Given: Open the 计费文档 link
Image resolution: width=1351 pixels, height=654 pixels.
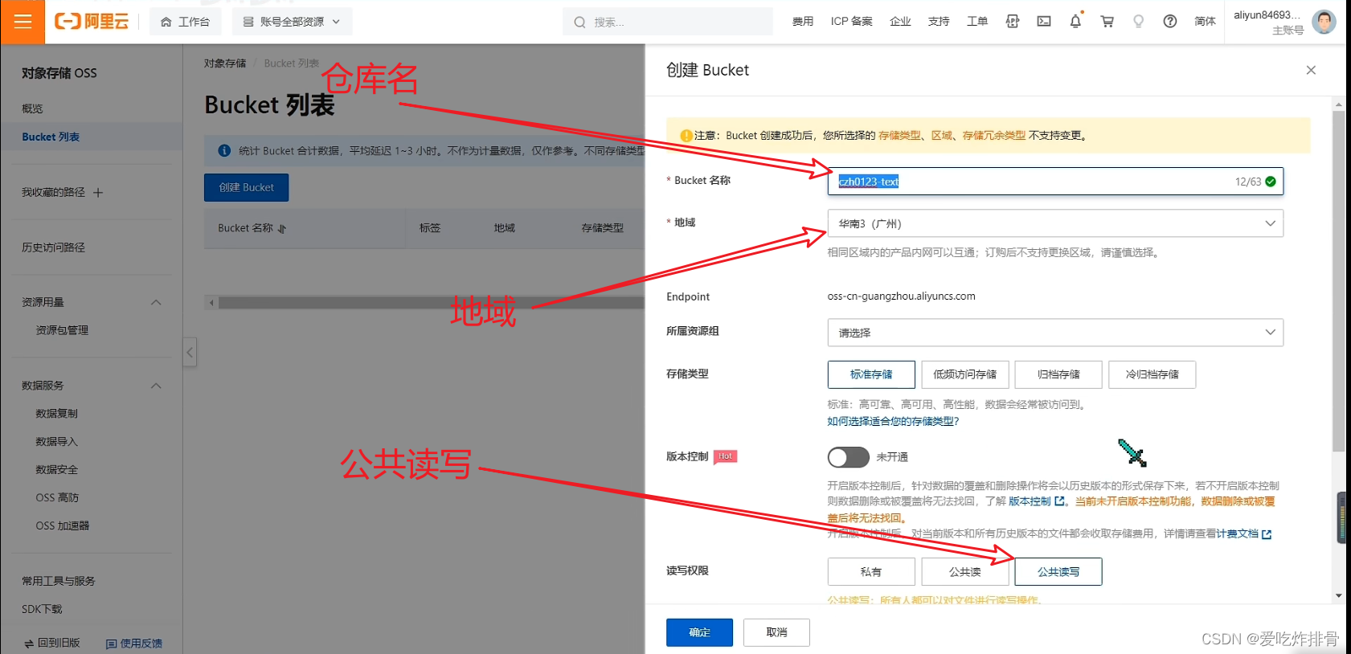Looking at the screenshot, I should [x=1244, y=533].
